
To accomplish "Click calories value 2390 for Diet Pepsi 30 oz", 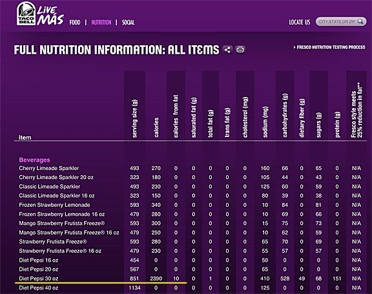I will click(156, 278).
